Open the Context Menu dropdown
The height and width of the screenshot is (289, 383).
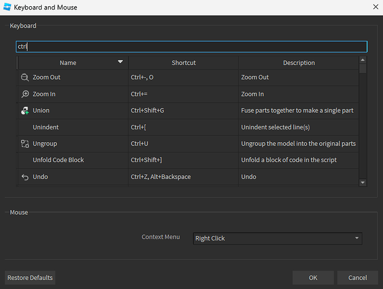tap(278, 238)
